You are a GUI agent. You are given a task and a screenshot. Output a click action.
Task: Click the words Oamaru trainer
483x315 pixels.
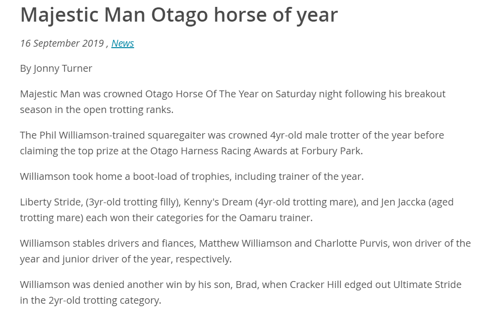[275, 218]
